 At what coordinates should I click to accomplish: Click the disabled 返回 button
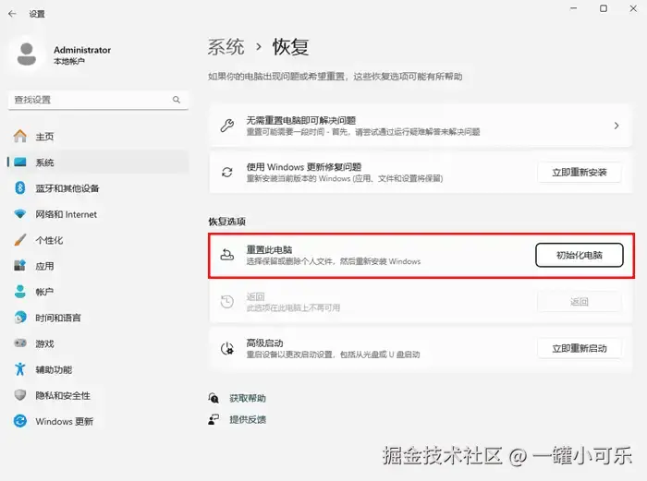580,302
